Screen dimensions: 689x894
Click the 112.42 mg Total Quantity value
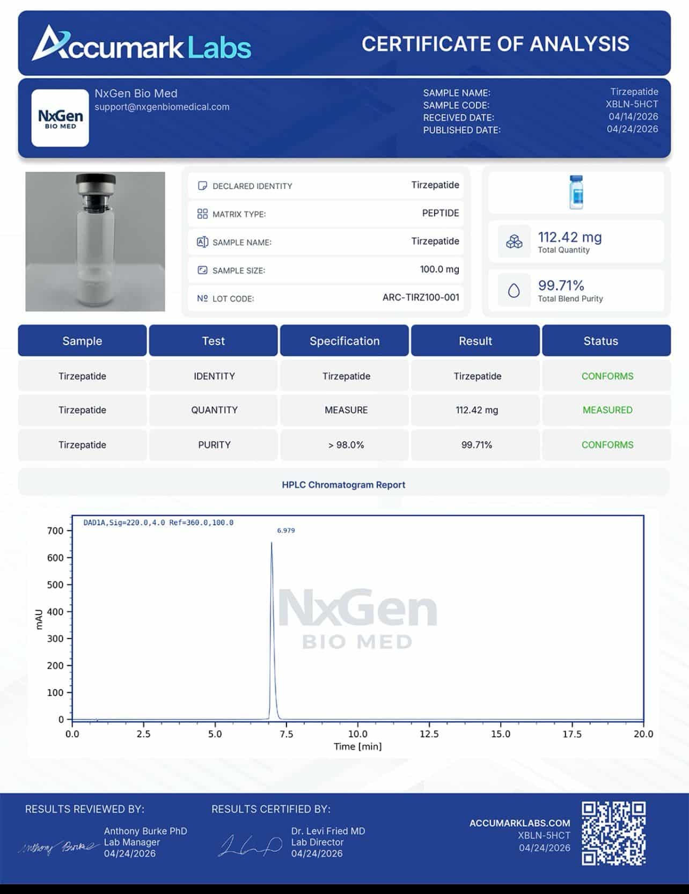[x=570, y=237]
